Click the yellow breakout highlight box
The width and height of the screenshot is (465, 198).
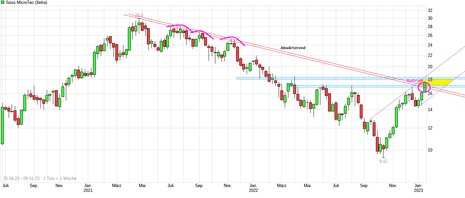point(440,82)
